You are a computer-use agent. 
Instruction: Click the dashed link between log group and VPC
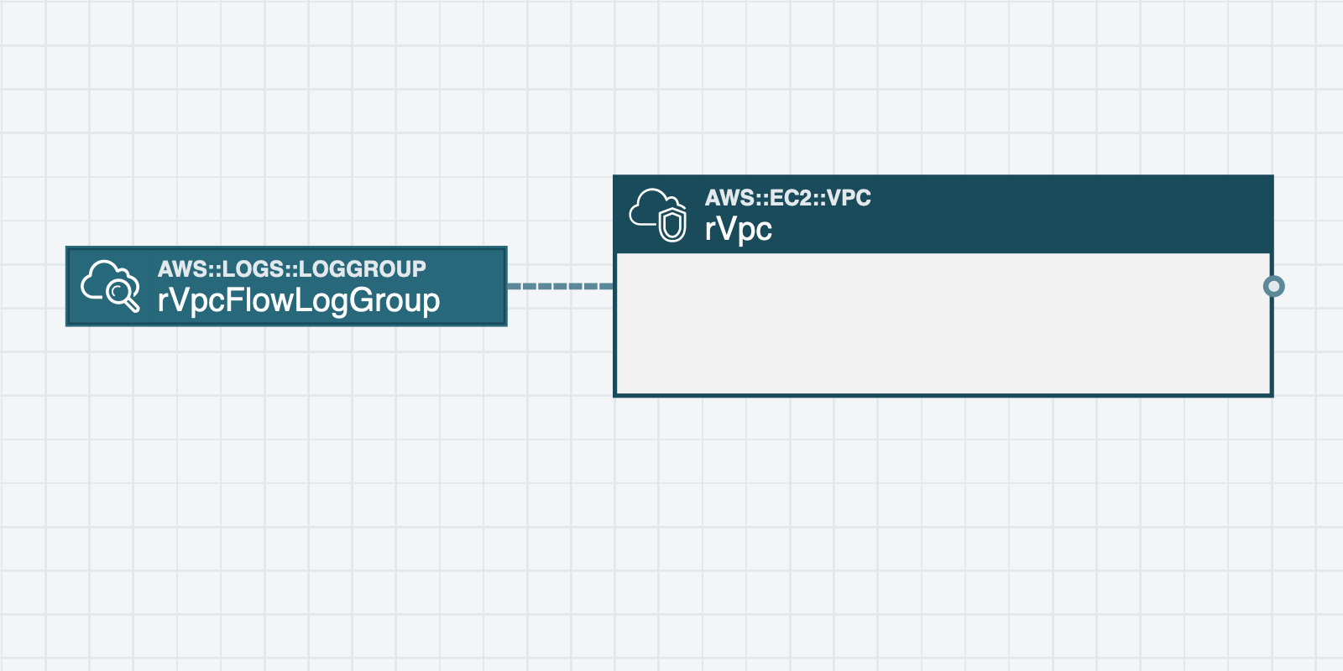pos(560,286)
